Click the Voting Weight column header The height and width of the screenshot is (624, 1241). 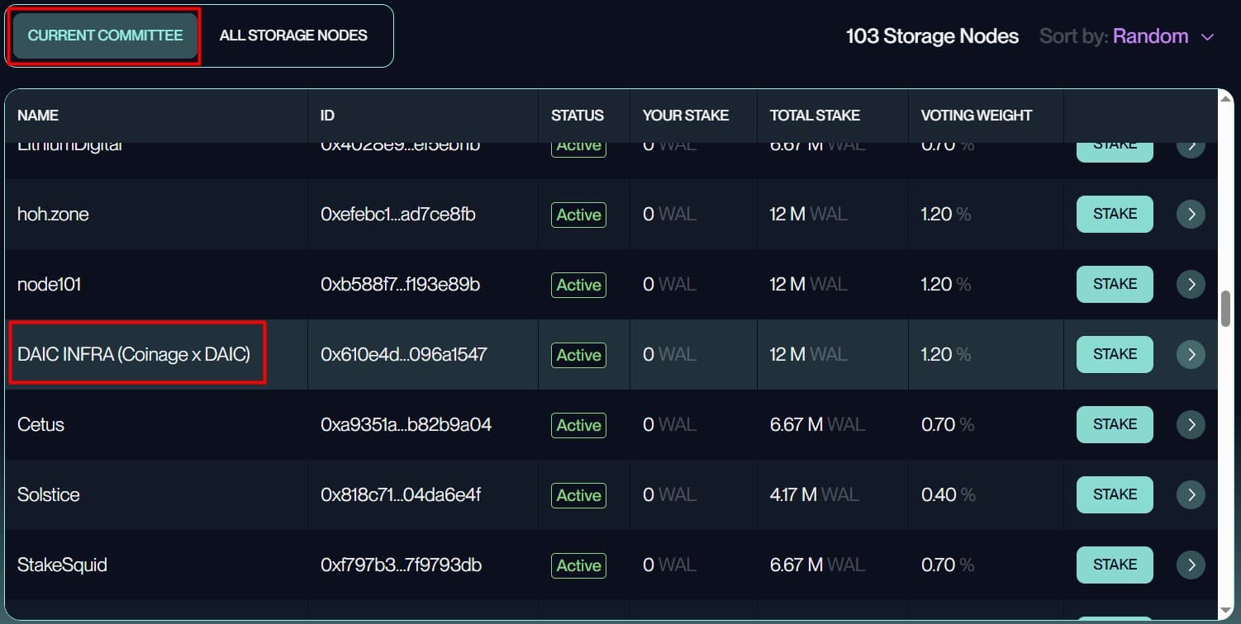[x=976, y=116]
